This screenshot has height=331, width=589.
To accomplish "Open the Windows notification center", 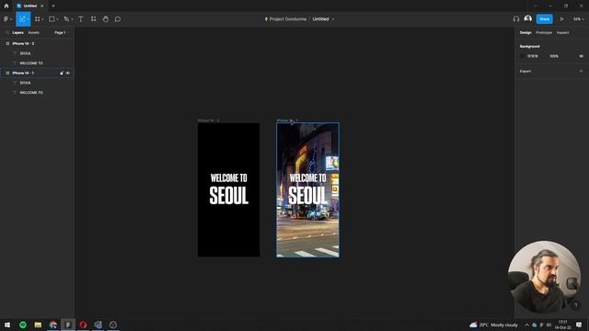I will [579, 325].
